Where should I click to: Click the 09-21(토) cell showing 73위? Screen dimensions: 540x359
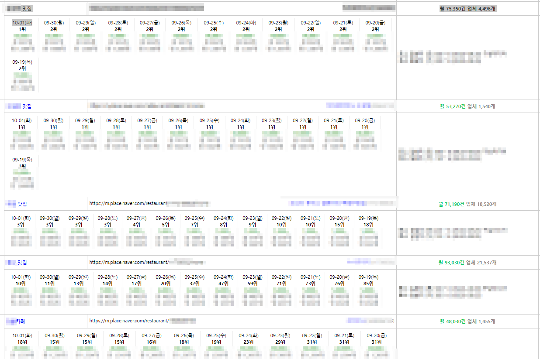tap(310, 280)
